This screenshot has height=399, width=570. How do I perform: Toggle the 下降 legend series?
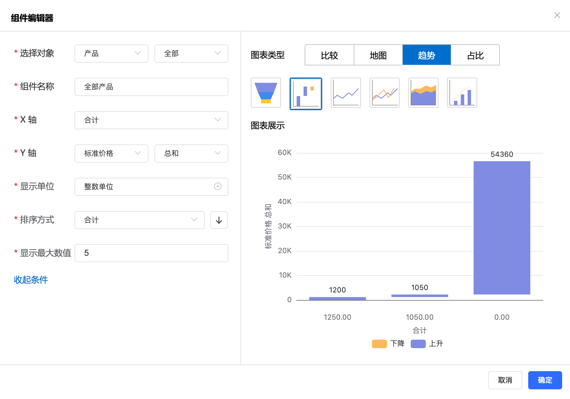pos(388,344)
